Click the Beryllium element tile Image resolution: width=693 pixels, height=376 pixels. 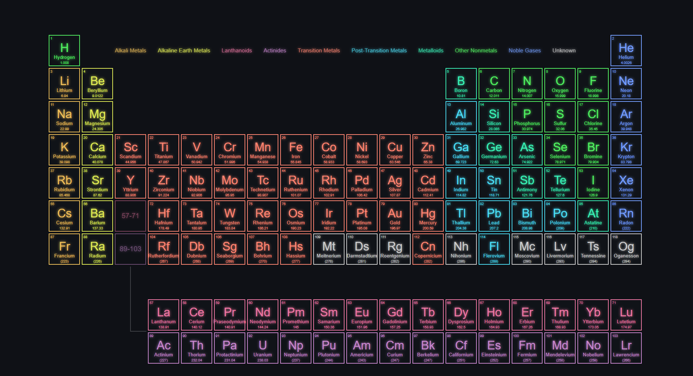(97, 84)
